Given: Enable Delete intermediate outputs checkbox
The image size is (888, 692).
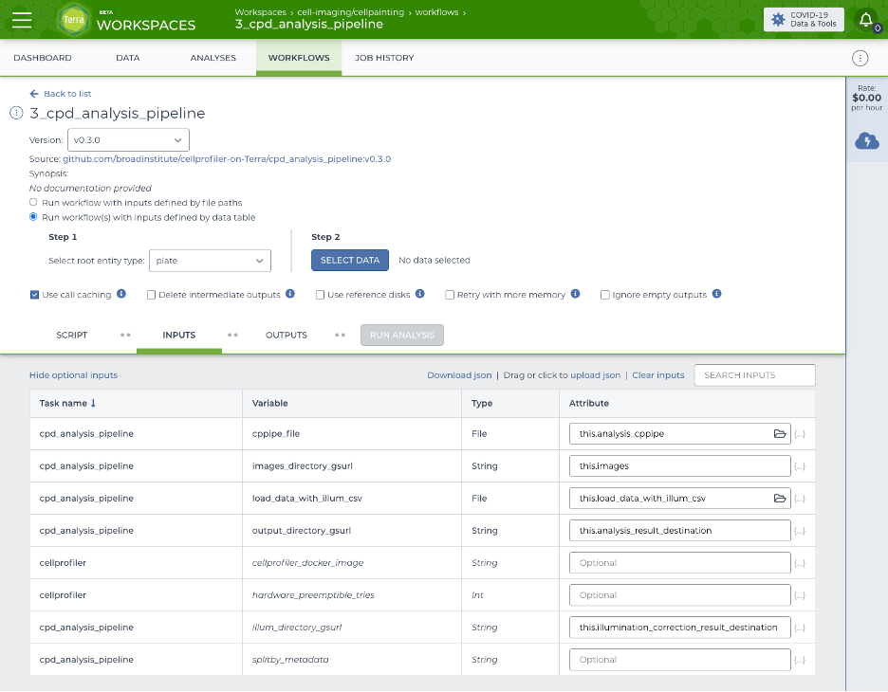Looking at the screenshot, I should tap(152, 295).
